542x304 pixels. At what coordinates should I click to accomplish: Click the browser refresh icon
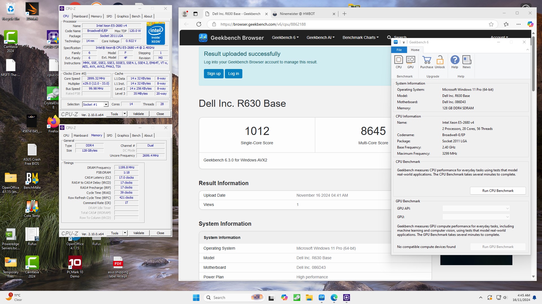(199, 24)
